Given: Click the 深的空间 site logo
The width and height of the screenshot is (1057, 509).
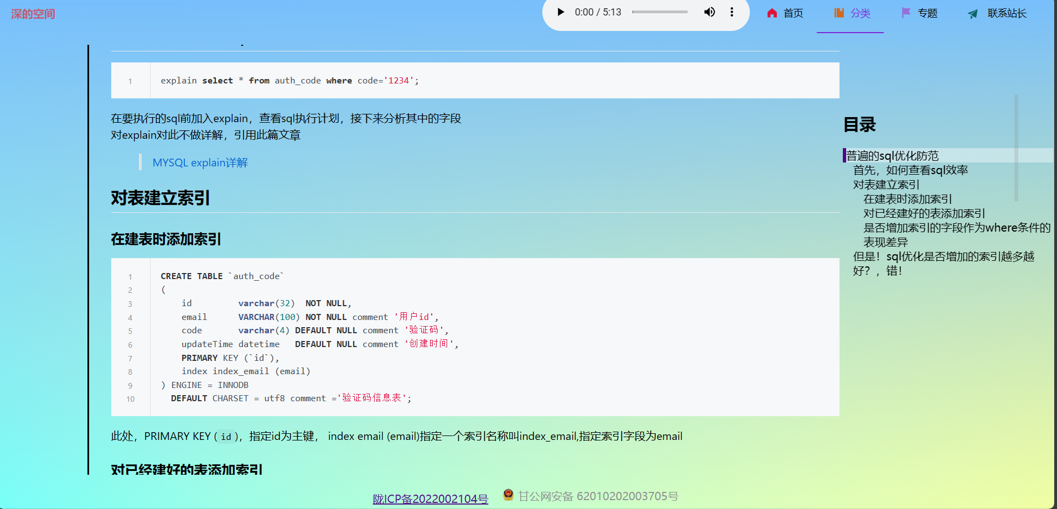Looking at the screenshot, I should point(33,14).
